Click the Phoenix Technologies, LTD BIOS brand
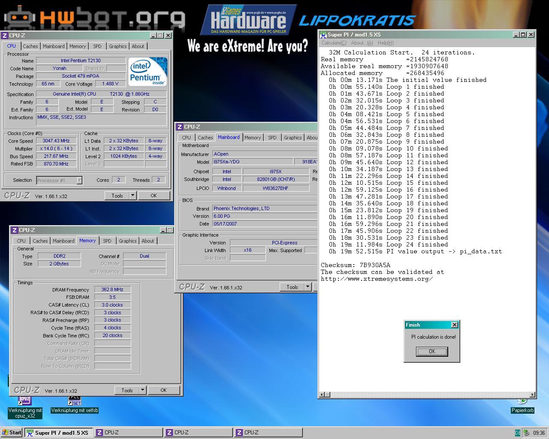Screen dimensions: 549x439 coord(265,208)
